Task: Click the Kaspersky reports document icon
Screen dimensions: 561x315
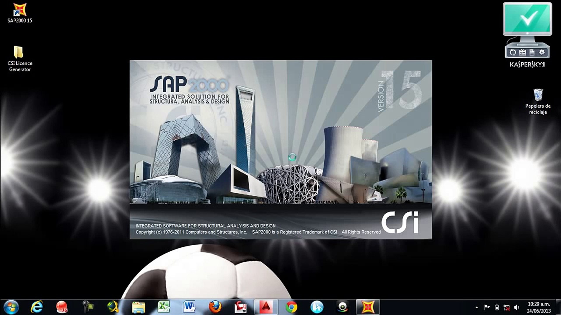Action: [531, 52]
